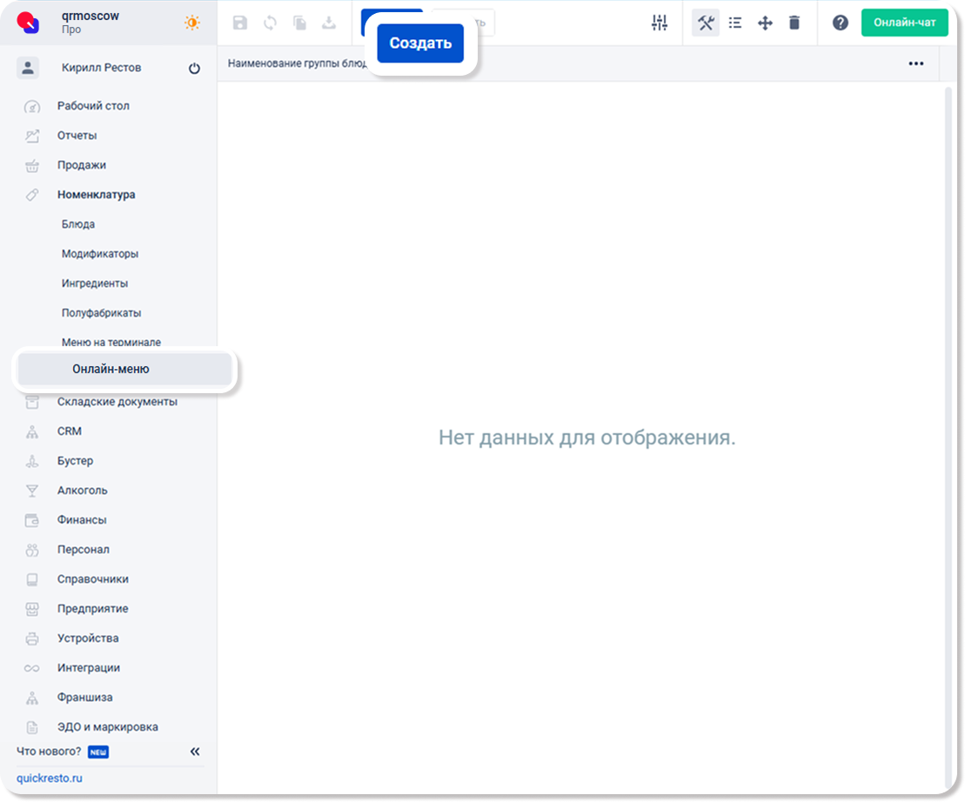Follow the quickresto.ru link
965x802 pixels.
tap(49, 779)
